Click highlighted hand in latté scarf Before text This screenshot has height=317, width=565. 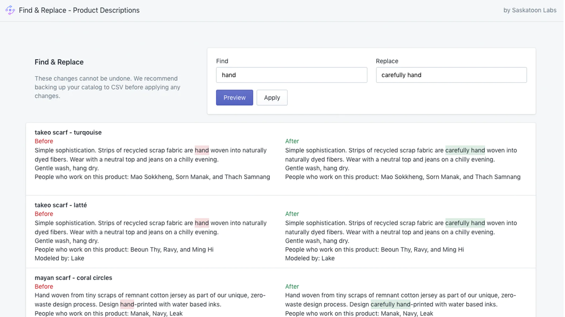coord(202,223)
